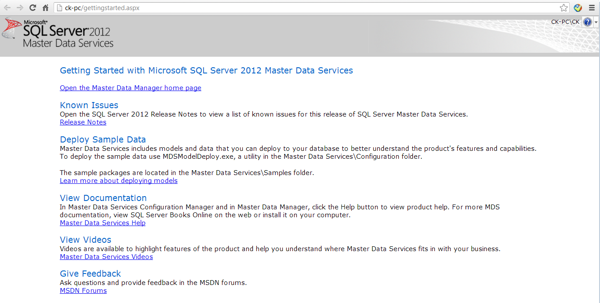Expand the dropdown arrow beside the Help icon
Image resolution: width=600 pixels, height=303 pixels.
coord(596,22)
